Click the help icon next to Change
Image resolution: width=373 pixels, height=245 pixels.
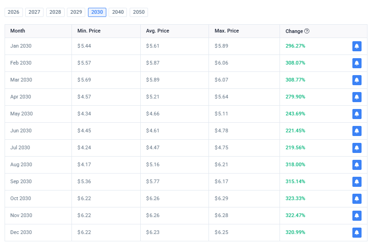click(x=307, y=31)
